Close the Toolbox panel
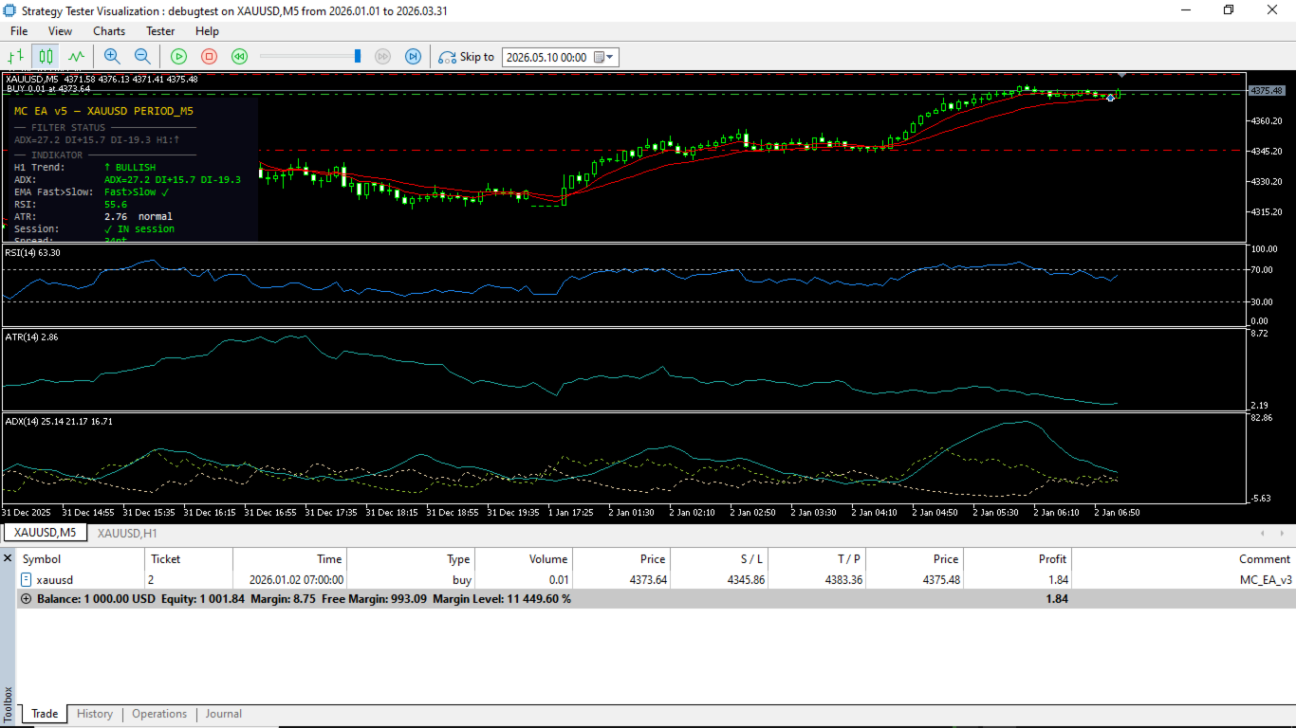 [x=8, y=558]
